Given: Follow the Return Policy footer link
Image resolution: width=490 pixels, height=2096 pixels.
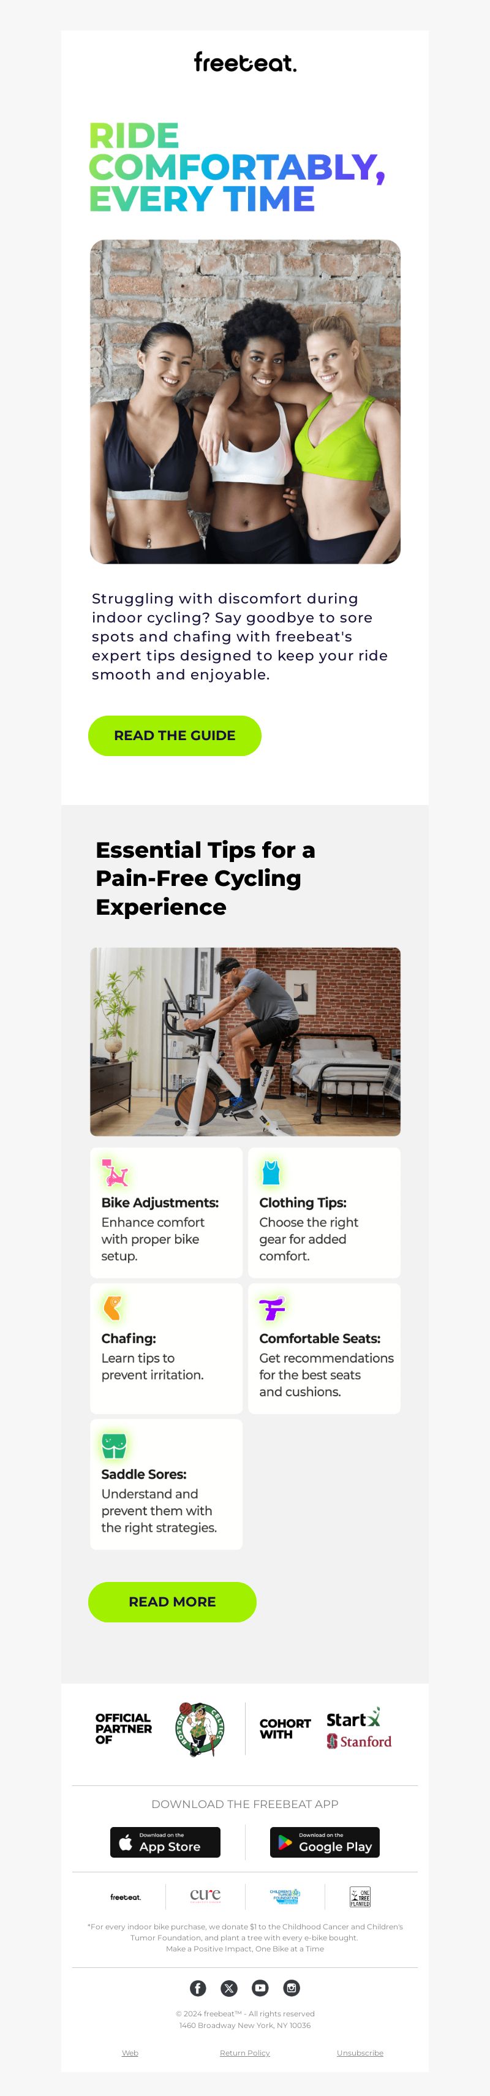Looking at the screenshot, I should (x=244, y=2053).
